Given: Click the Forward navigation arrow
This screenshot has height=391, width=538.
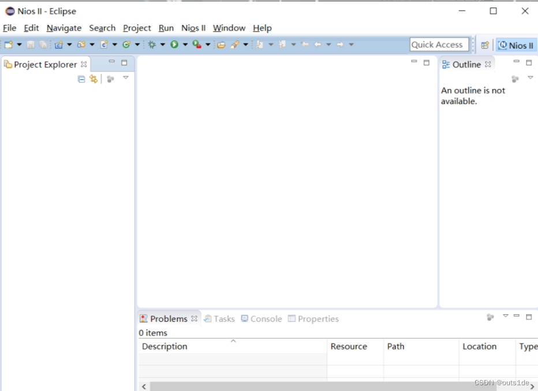Looking at the screenshot, I should coord(340,44).
